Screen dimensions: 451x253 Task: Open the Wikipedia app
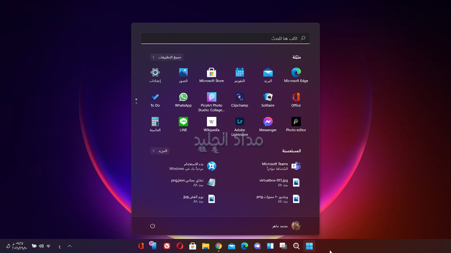coord(211,125)
